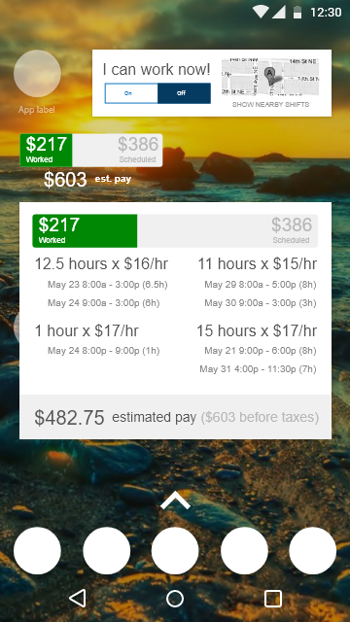Tap the $603 est. pay summary
Screen dimensions: 350x622
[x=87, y=180]
